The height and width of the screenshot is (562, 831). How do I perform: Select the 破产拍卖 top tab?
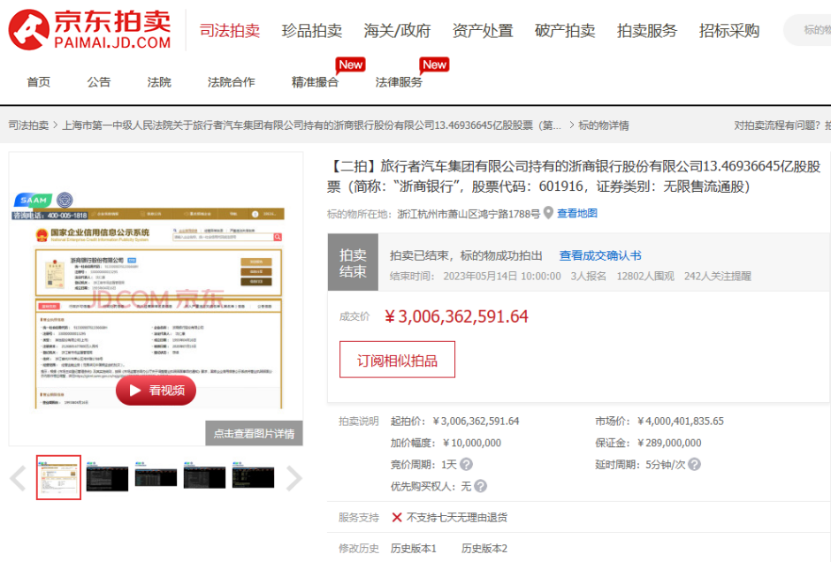point(564,31)
